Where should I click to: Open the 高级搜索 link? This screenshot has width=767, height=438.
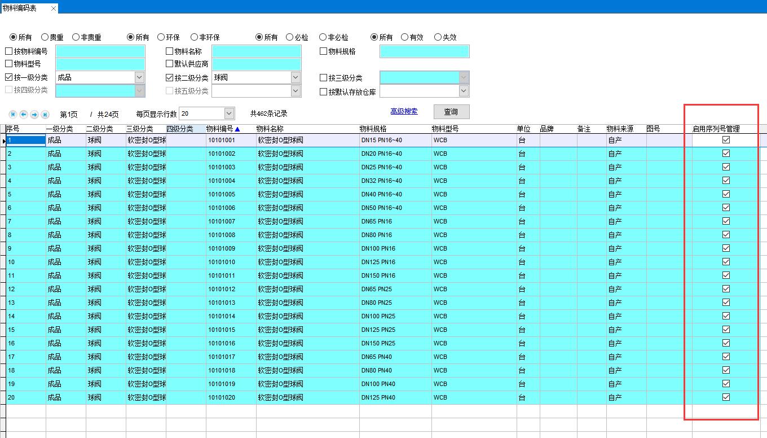point(404,112)
